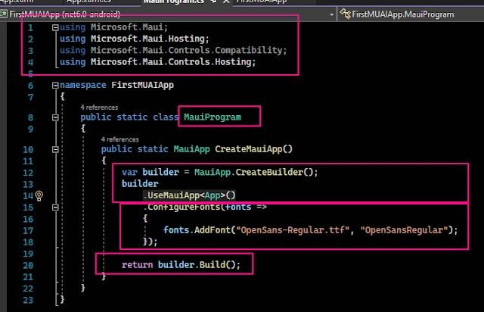This screenshot has height=312, width=484.
Task: Click the MauiApp return type on line 10
Action: [191, 149]
